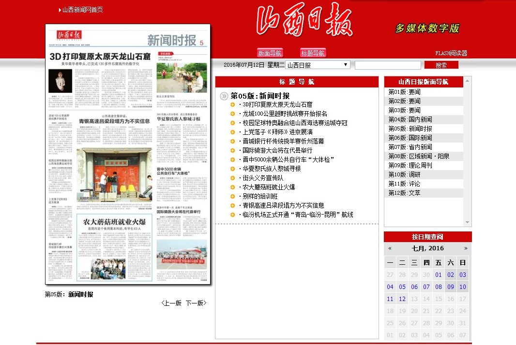The image size is (516, 345).
Task: Open article 青银高速吕梁段塌方为不实信息
Action: pos(283,206)
